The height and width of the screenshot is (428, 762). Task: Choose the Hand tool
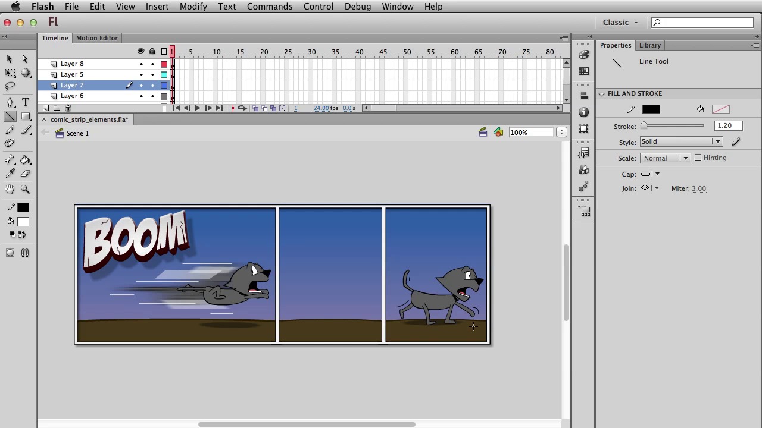10,189
